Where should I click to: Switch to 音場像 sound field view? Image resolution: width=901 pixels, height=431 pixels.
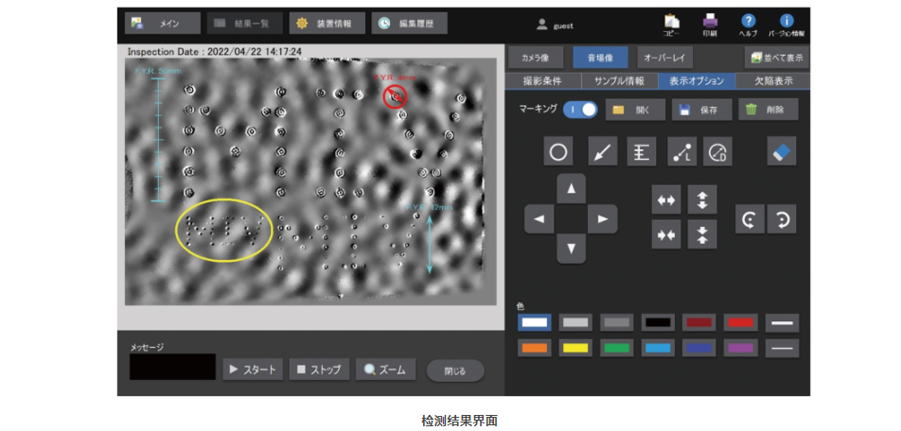pos(601,58)
